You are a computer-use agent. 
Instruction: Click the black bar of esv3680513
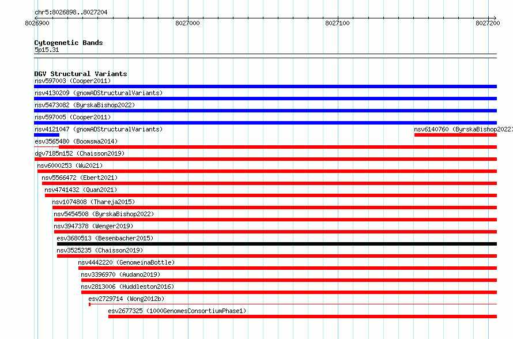pos(277,244)
